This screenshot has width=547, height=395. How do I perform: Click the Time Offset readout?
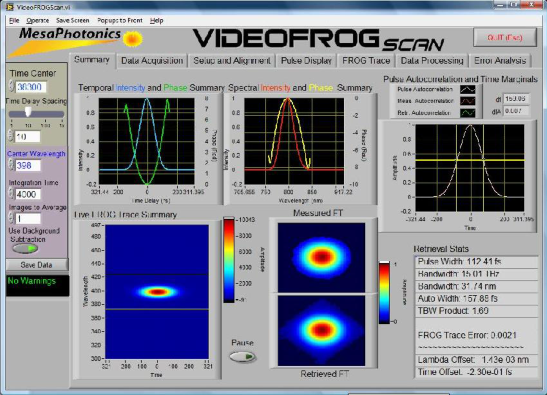tap(476, 372)
